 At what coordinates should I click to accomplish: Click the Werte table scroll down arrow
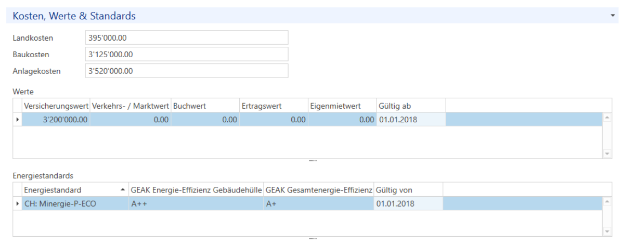pyautogui.click(x=606, y=154)
